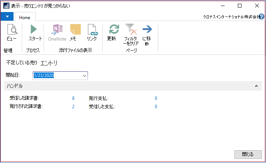Image resolution: width=266 pixels, height=163 pixels.
Task: Open the 開始日 date dropdown arrow
Action: coord(84,75)
